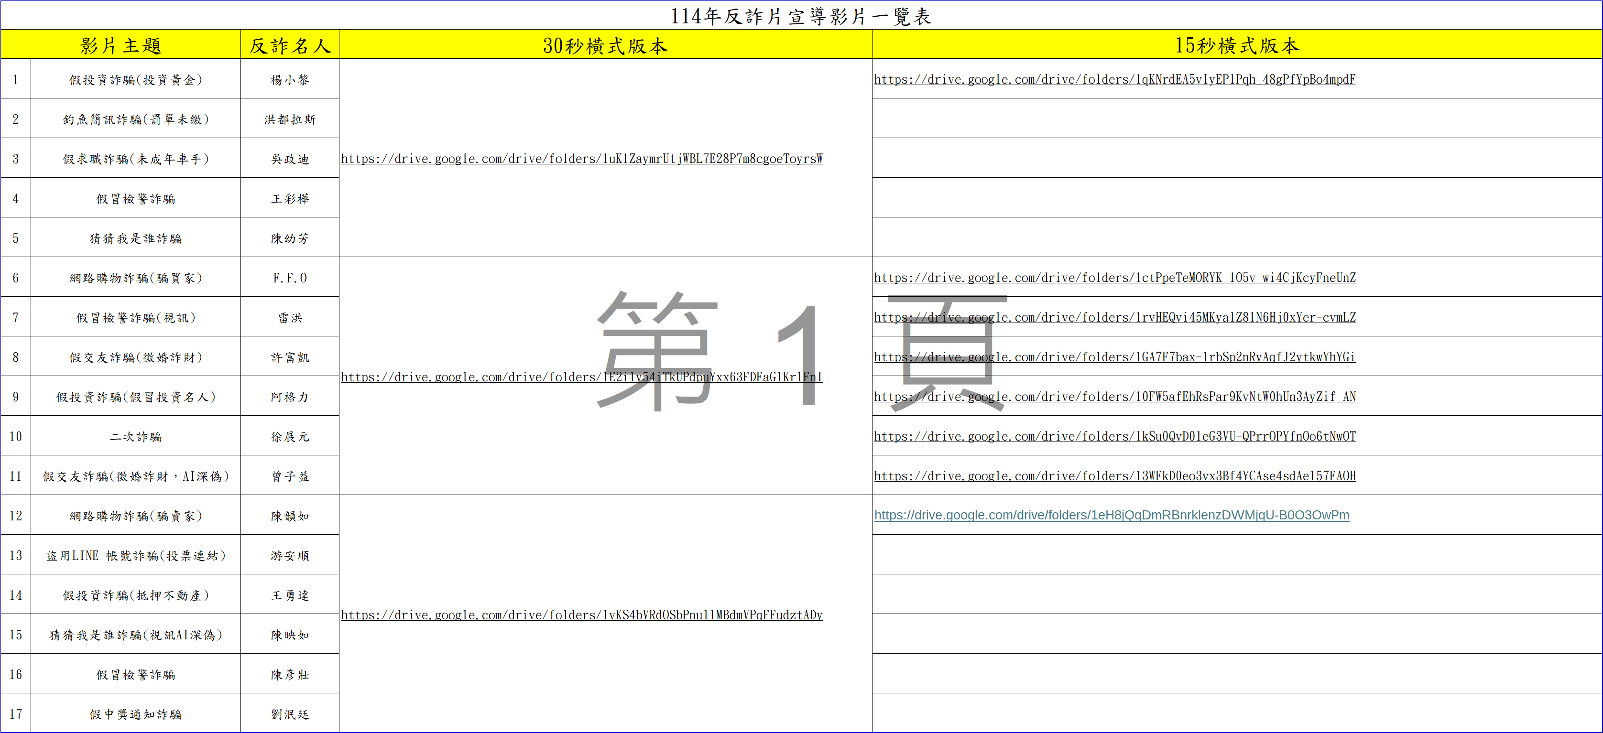Select cell 假冒檢警詐騙(視訊)
Image resolution: width=1603 pixels, height=733 pixels.
(136, 318)
